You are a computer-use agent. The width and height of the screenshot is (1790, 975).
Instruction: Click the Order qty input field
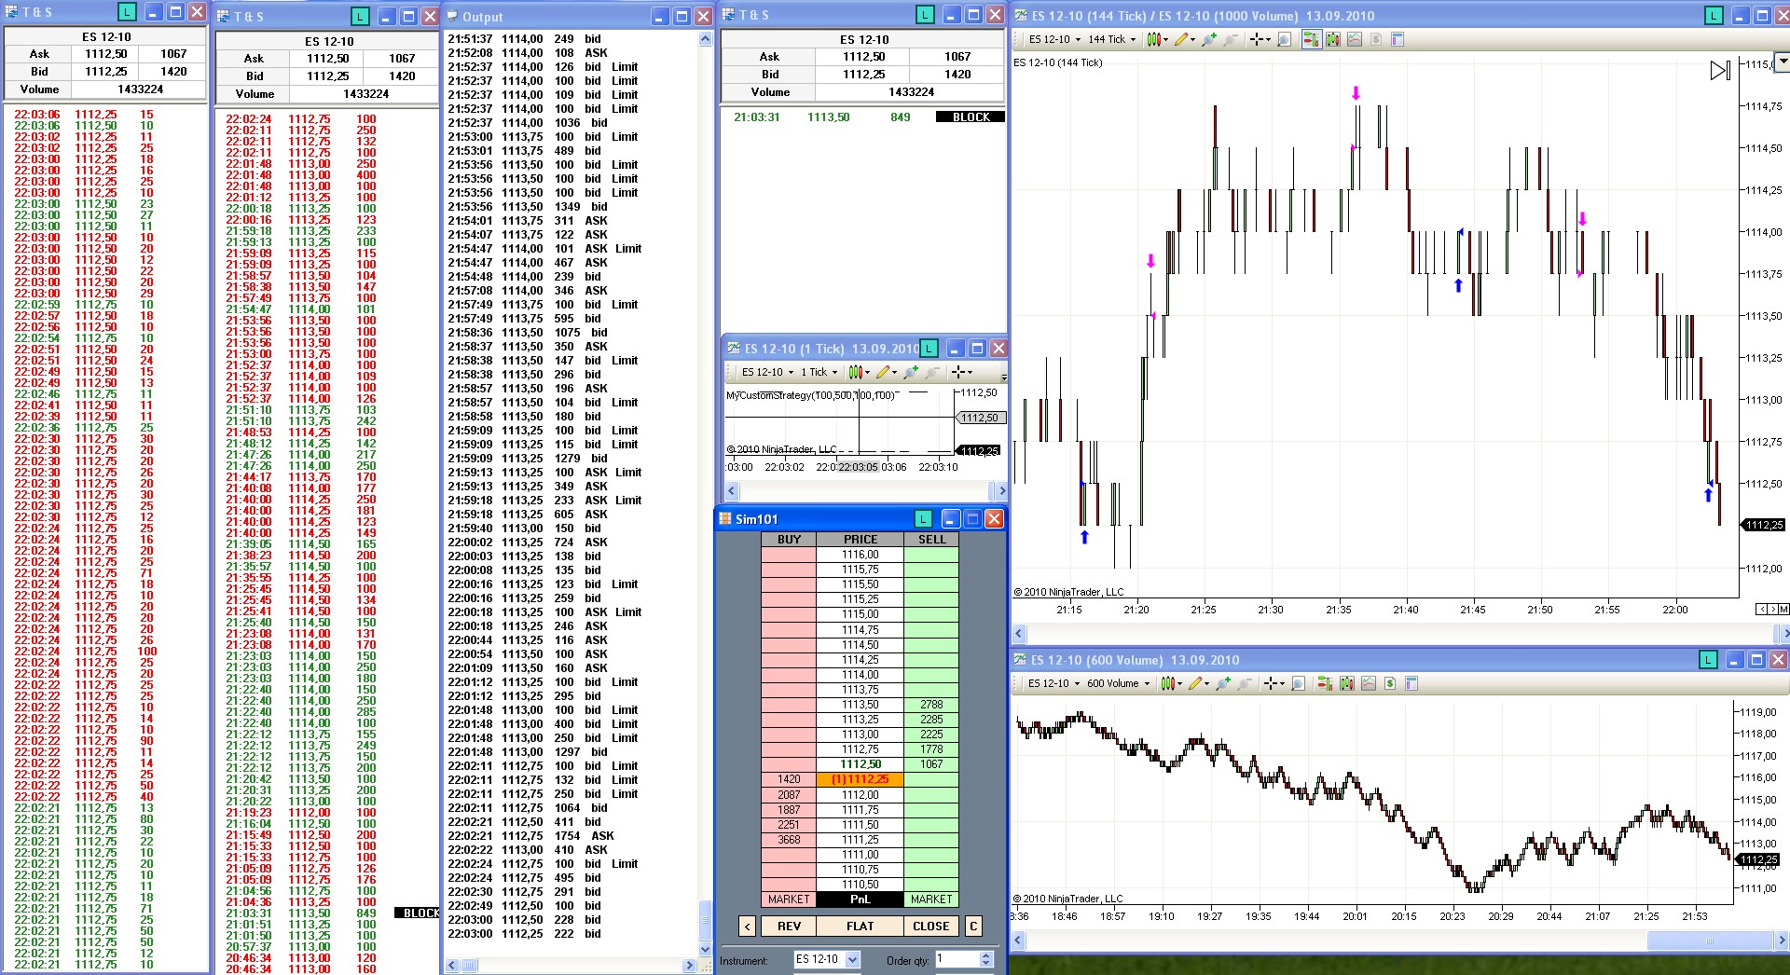coord(957,959)
